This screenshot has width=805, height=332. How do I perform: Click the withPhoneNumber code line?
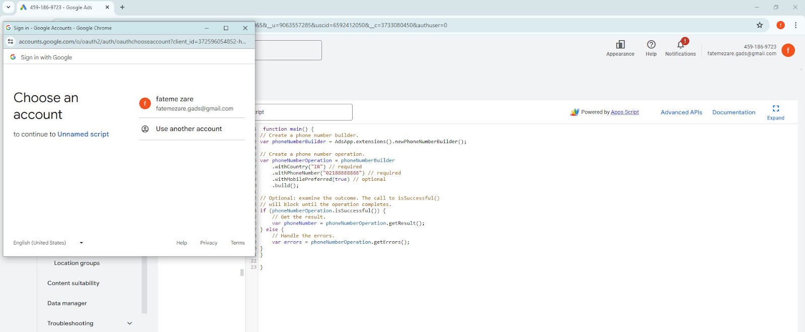(337, 173)
